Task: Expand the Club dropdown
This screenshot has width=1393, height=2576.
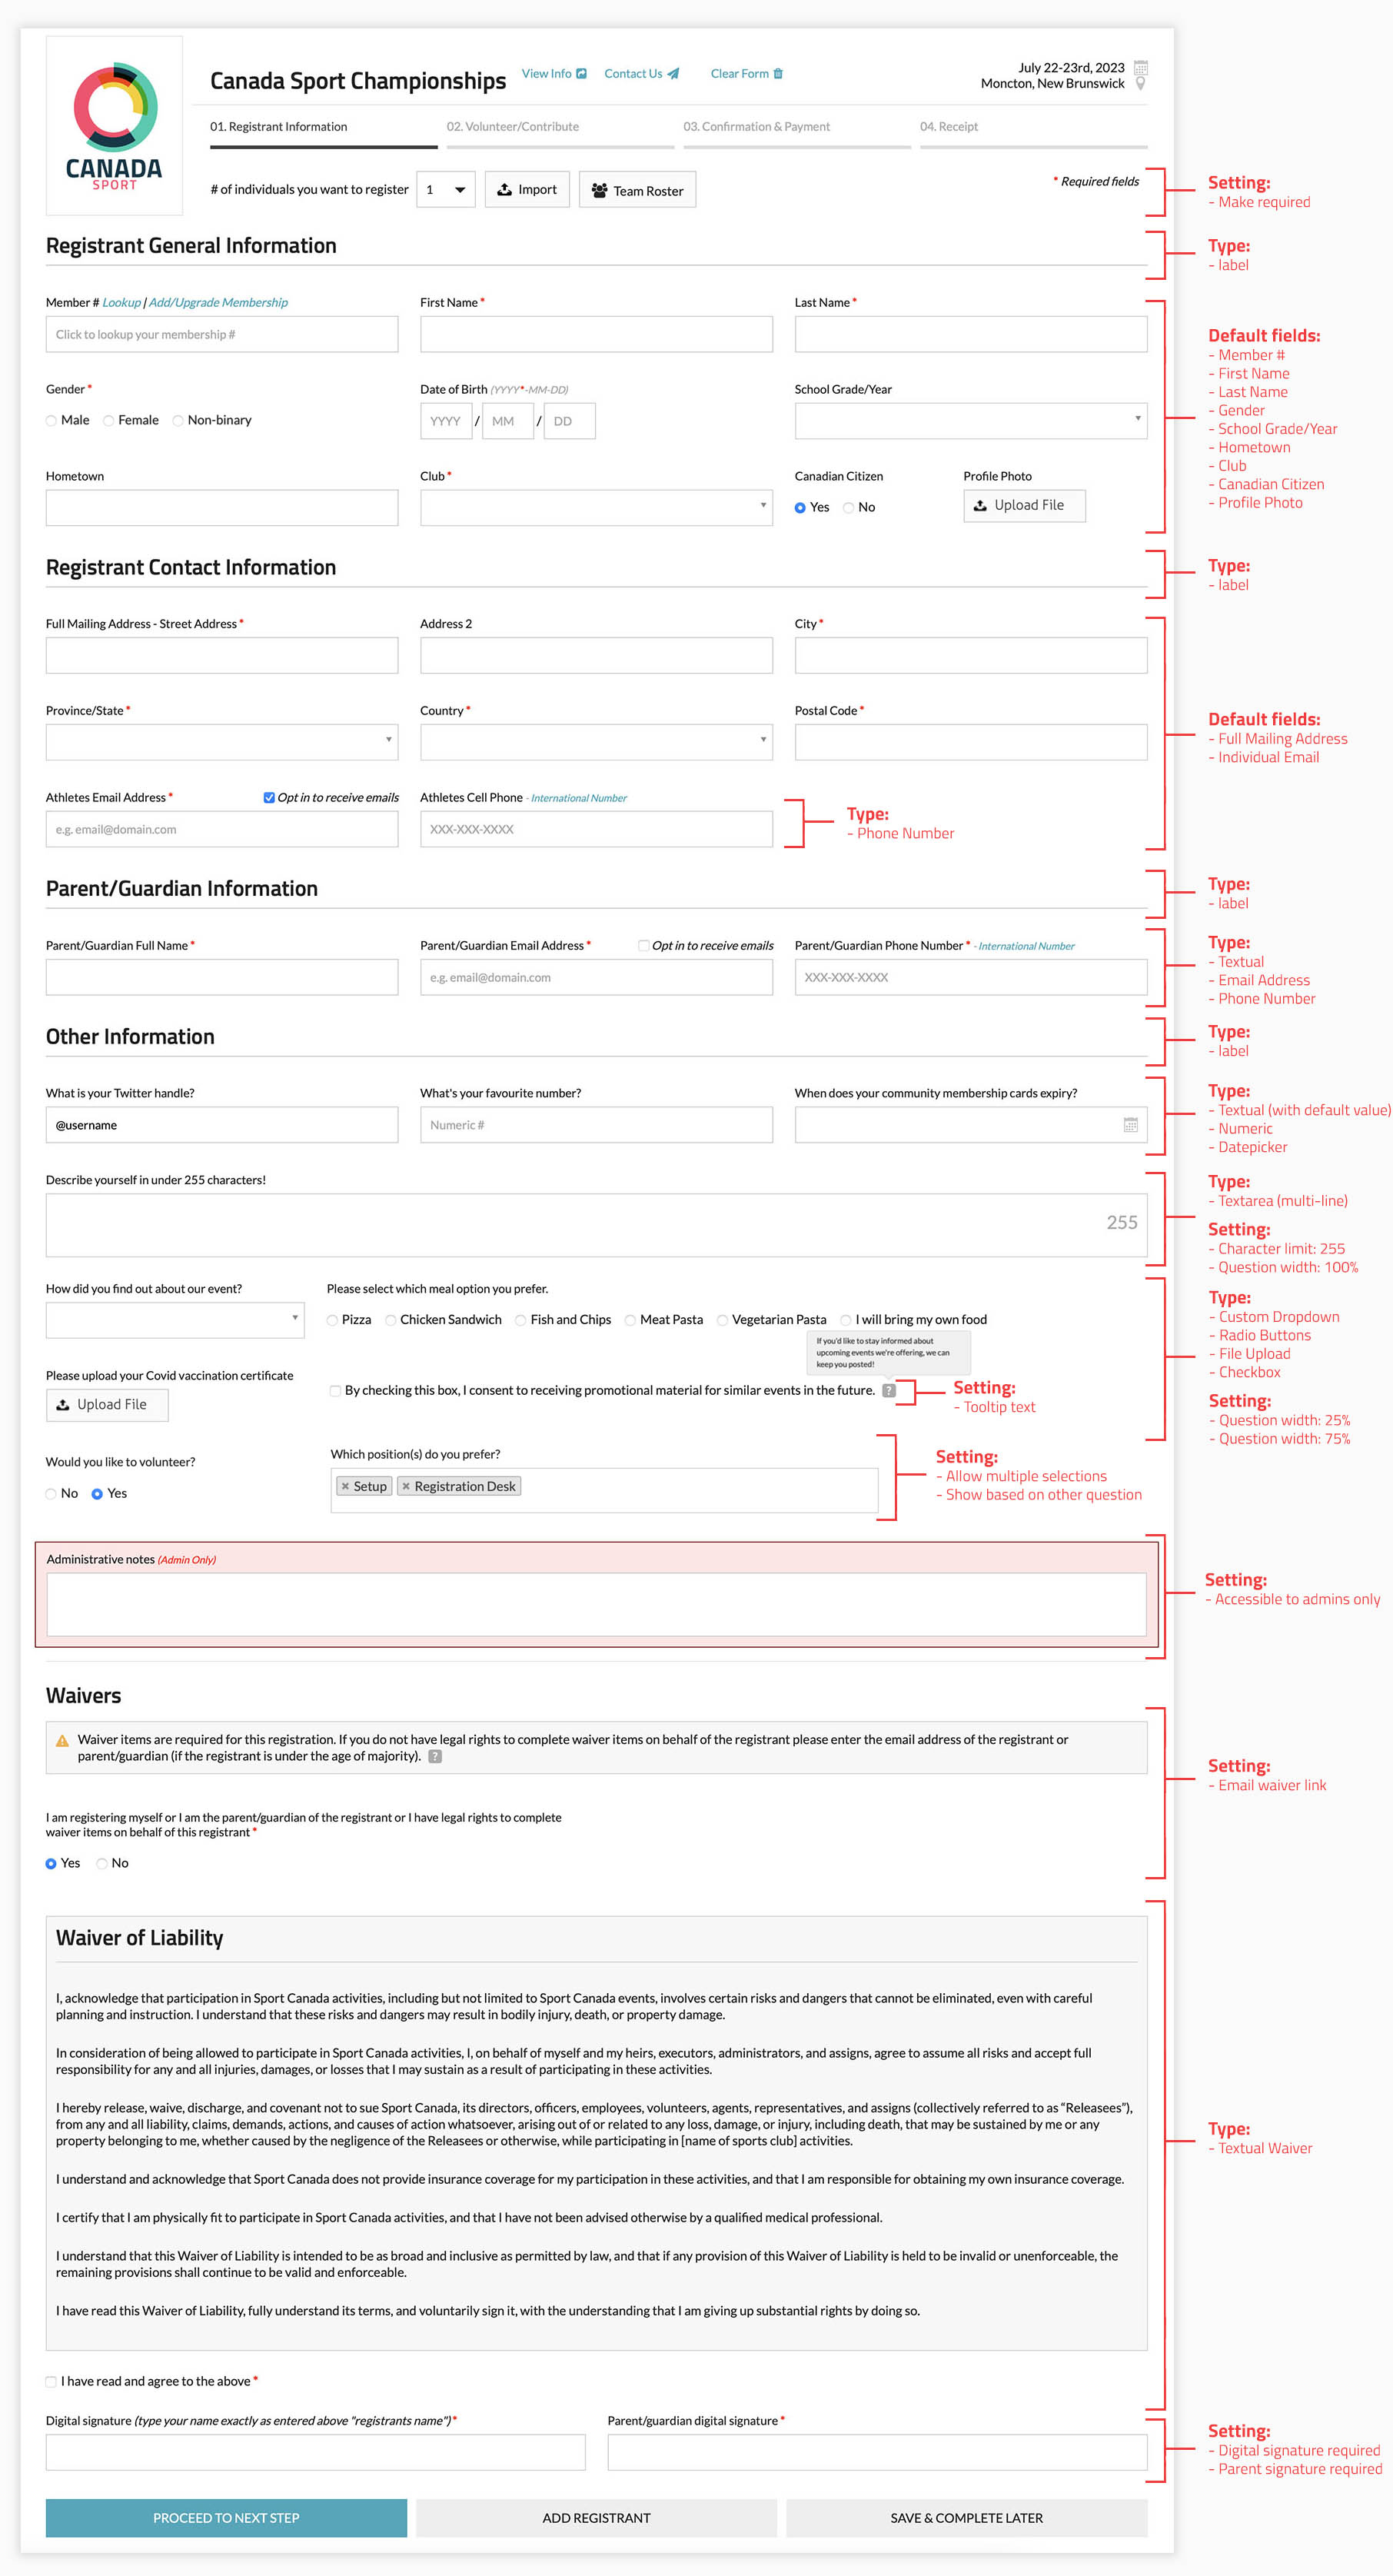Action: pyautogui.click(x=596, y=507)
